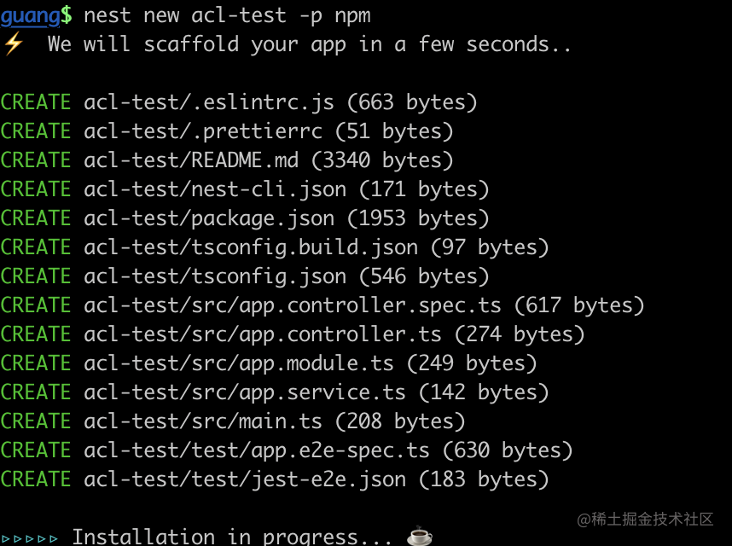Click the src/main.ts file path
The image size is (732, 546).
(x=203, y=421)
